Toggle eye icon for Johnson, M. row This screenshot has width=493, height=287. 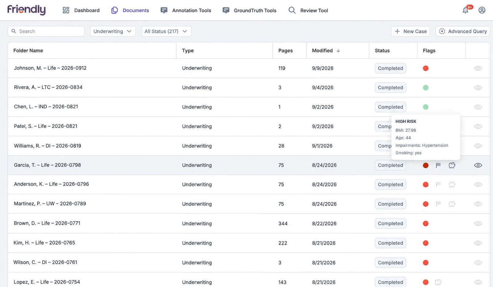click(x=478, y=68)
